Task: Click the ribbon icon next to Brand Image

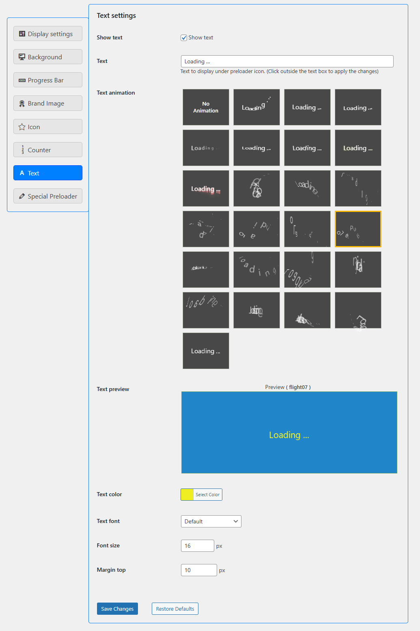Action: point(22,103)
